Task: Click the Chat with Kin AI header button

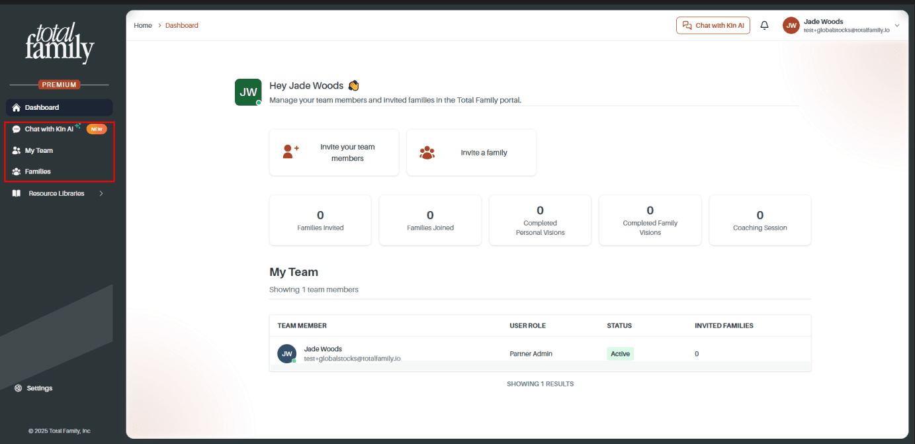Action: pyautogui.click(x=713, y=25)
